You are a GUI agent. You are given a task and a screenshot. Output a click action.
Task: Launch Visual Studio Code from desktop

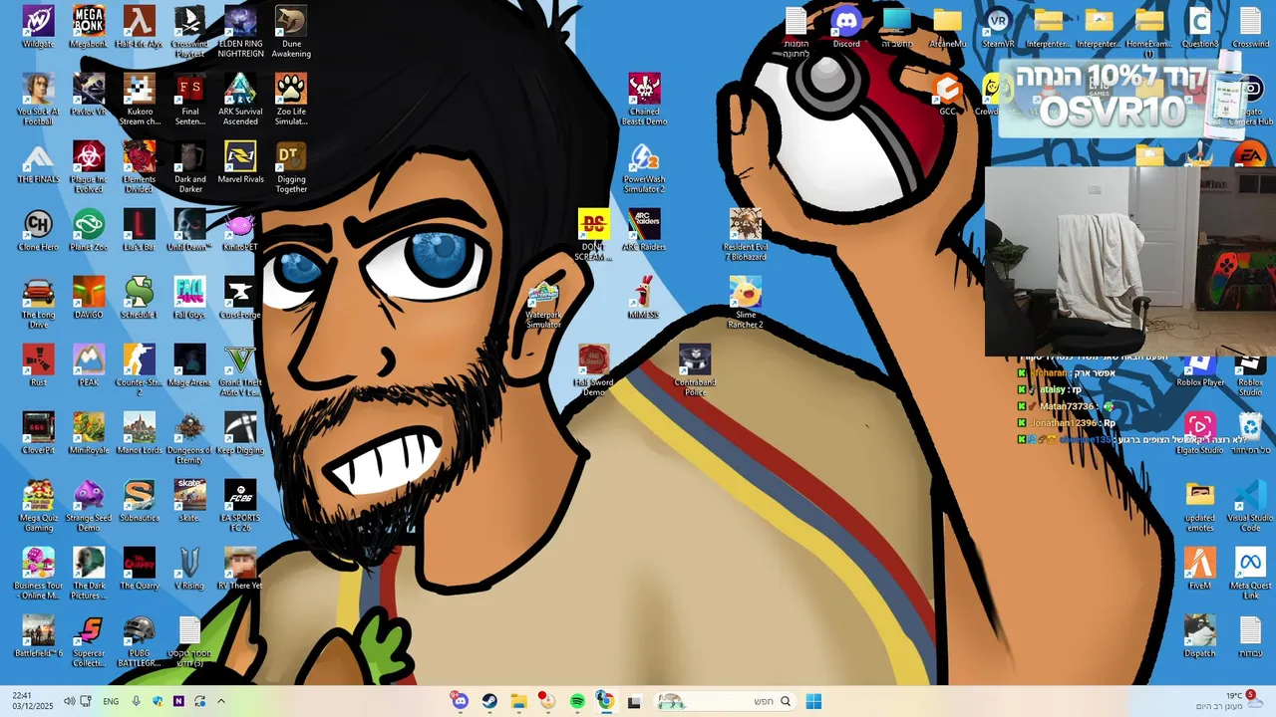coord(1250,506)
